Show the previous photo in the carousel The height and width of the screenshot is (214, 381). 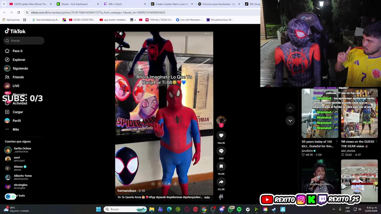click(153, 184)
